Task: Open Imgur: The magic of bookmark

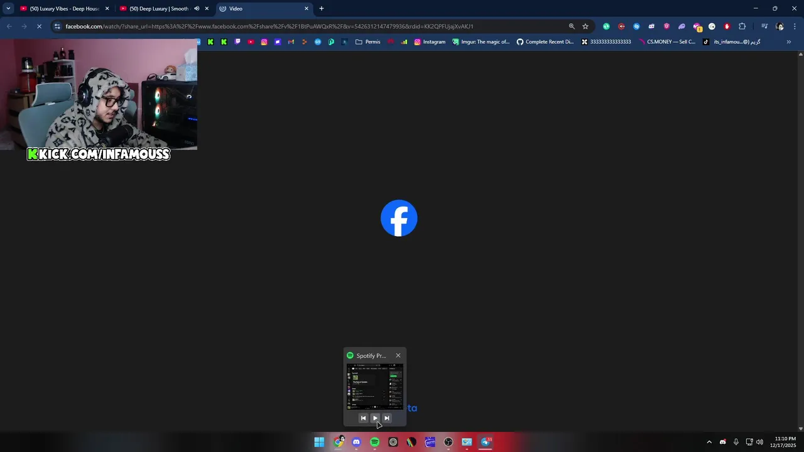Action: pos(481,42)
